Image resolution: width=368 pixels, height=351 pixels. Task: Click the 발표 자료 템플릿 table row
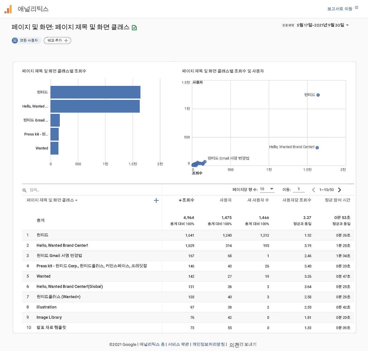coord(188,328)
